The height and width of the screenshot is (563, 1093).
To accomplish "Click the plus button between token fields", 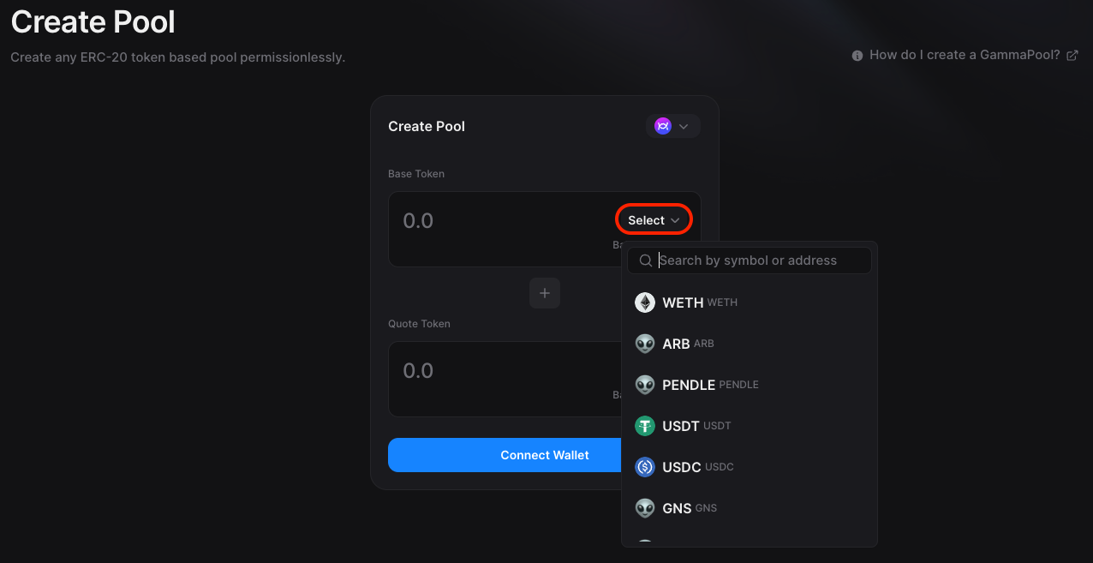I will coord(544,293).
